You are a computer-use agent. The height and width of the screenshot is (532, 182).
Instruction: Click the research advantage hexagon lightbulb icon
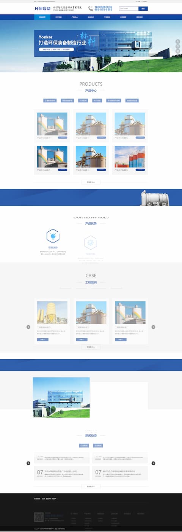pyautogui.click(x=53, y=236)
